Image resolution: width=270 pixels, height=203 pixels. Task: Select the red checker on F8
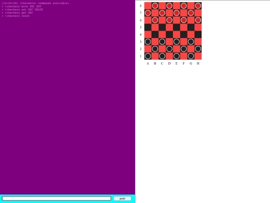click(183, 6)
